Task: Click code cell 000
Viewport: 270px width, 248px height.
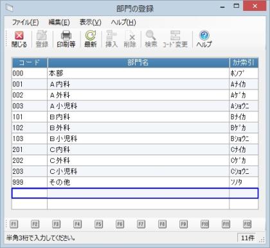Action: (x=30, y=73)
